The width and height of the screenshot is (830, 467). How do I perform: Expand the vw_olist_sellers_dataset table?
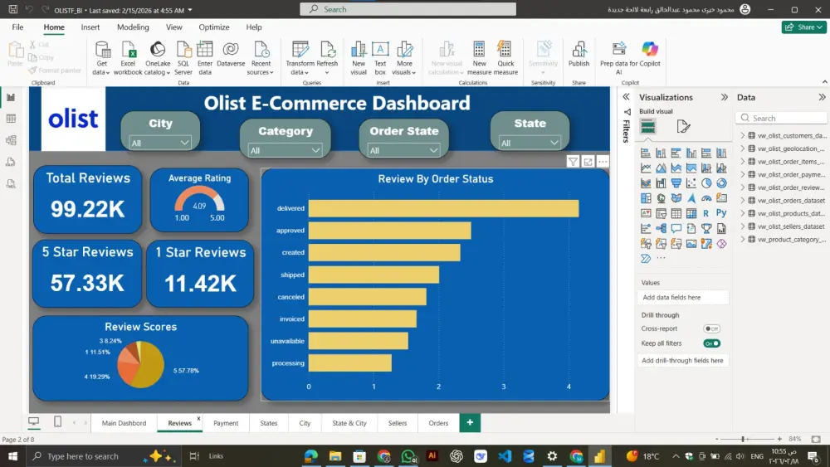743,226
